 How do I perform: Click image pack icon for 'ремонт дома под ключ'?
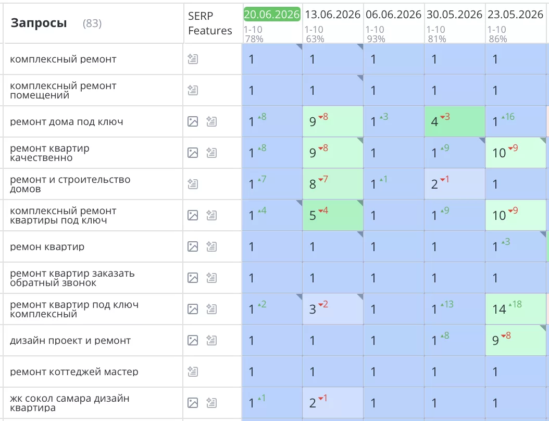coord(193,121)
